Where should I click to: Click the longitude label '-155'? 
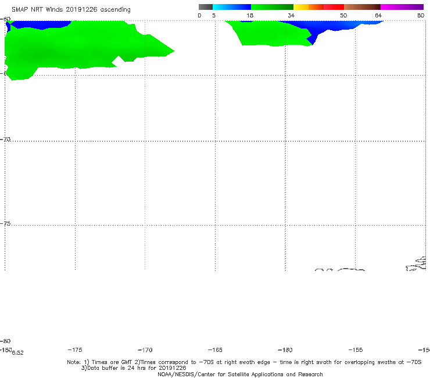click(x=356, y=350)
